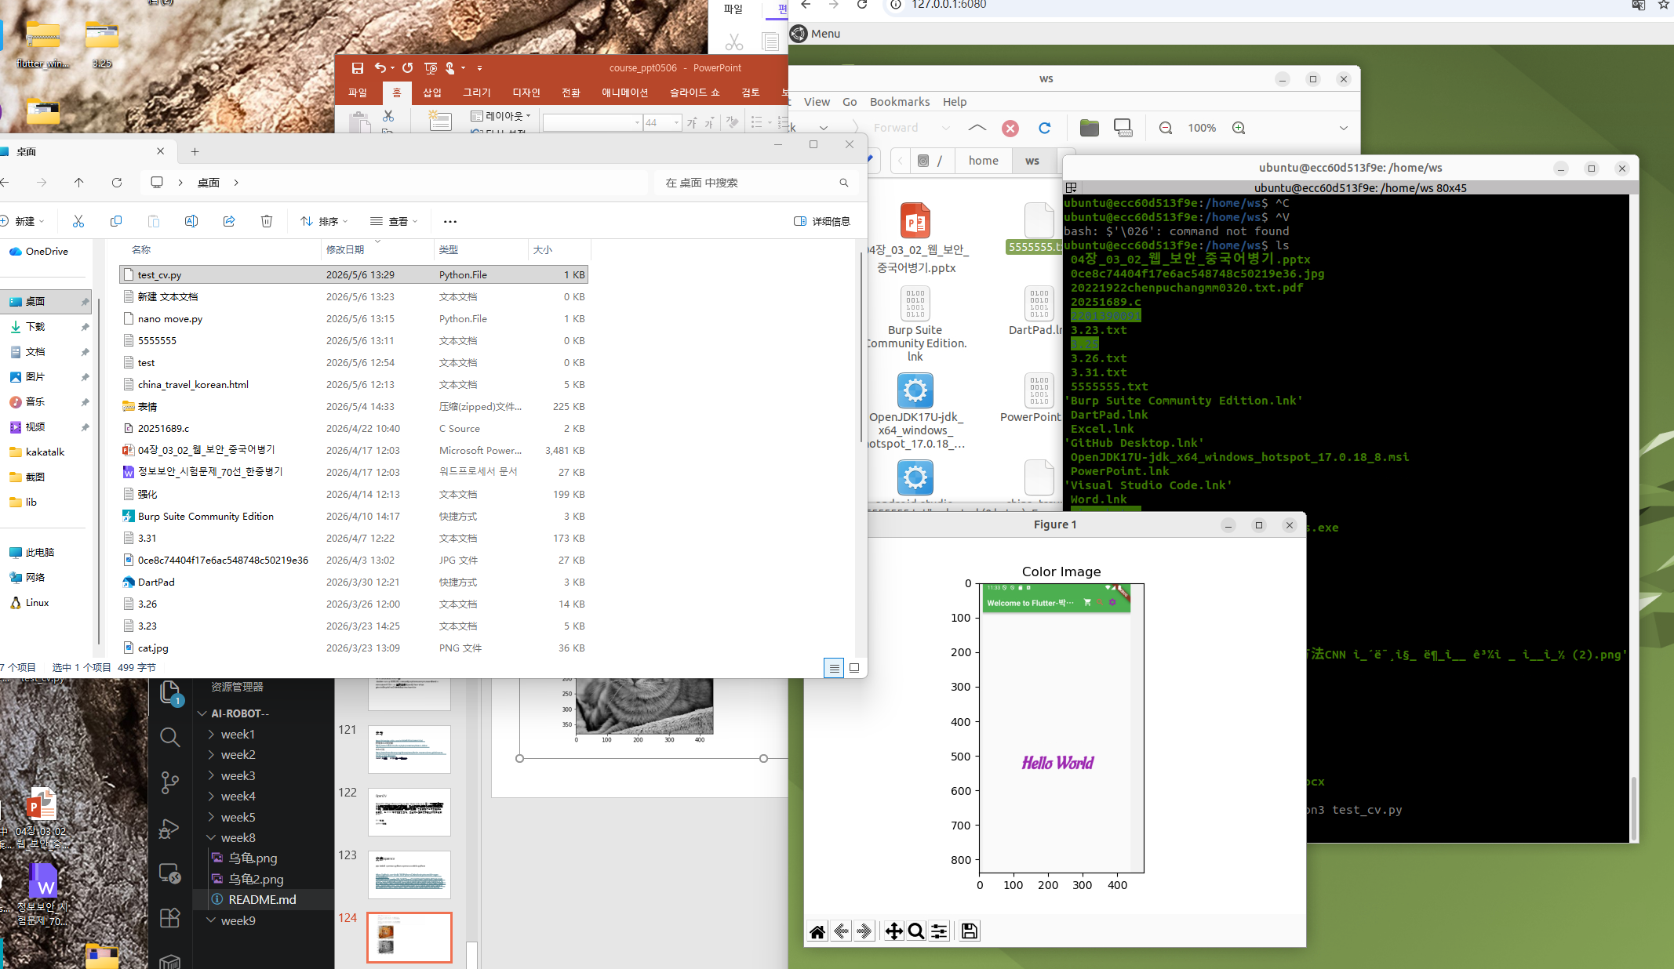The image size is (1674, 969).
Task: Click the search magnifier in Explorer search box
Action: click(x=844, y=183)
